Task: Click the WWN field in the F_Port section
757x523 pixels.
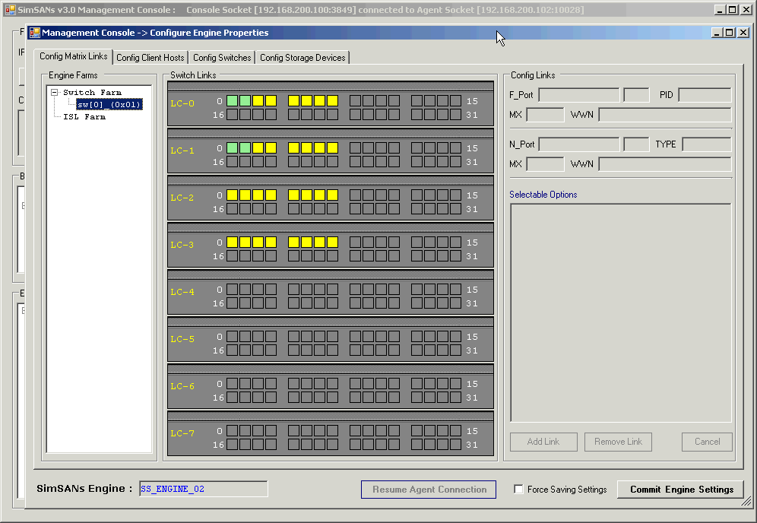Action: 665,115
